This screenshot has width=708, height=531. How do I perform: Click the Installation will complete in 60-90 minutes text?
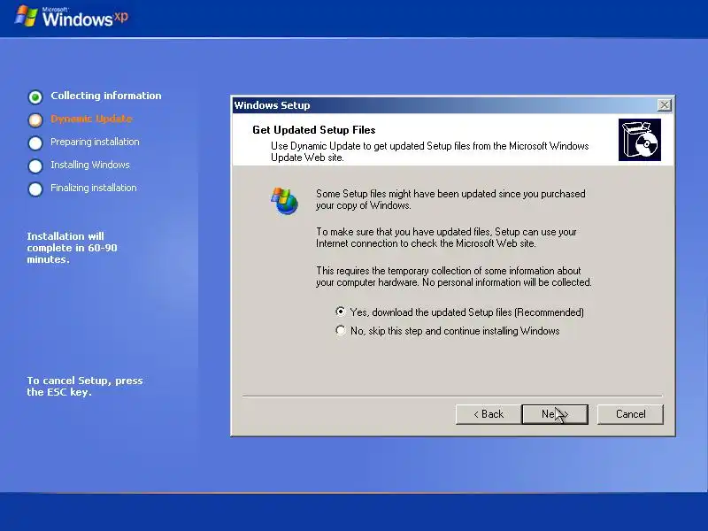coord(72,248)
